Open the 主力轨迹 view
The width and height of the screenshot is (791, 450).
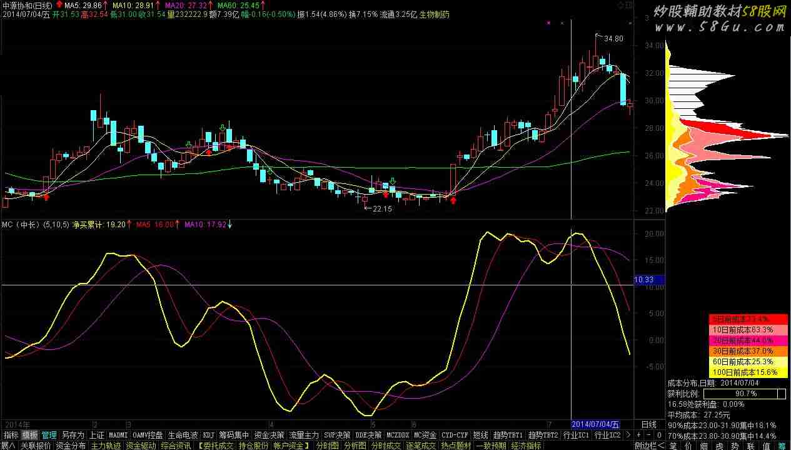tap(106, 446)
